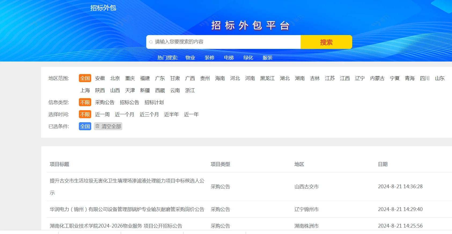The image size is (452, 234).
Task: Filter by region 山西
Action: 115,90
